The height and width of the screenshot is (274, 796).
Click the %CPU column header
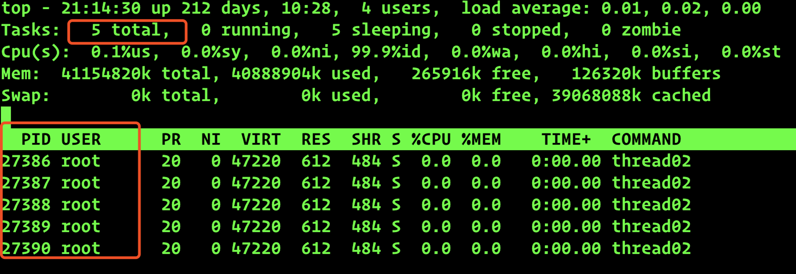(431, 139)
